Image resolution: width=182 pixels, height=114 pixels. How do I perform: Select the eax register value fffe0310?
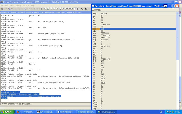105,35
